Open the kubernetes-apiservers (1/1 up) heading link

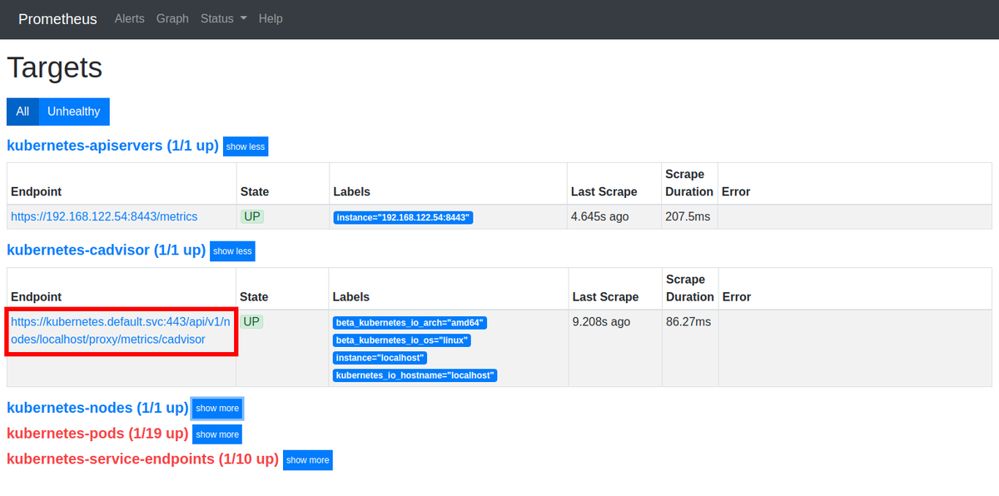pos(112,146)
